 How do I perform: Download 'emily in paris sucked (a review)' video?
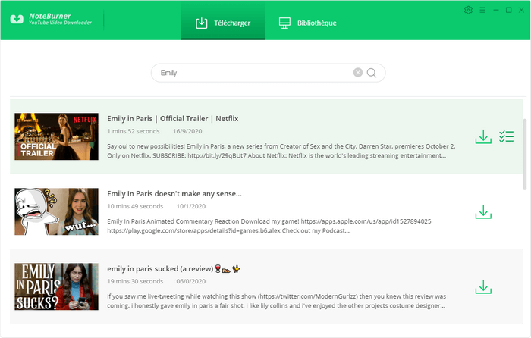[483, 287]
